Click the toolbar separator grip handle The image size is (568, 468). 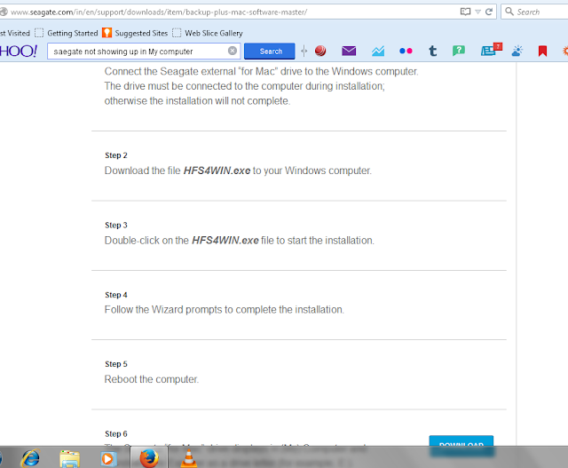pyautogui.click(x=304, y=52)
